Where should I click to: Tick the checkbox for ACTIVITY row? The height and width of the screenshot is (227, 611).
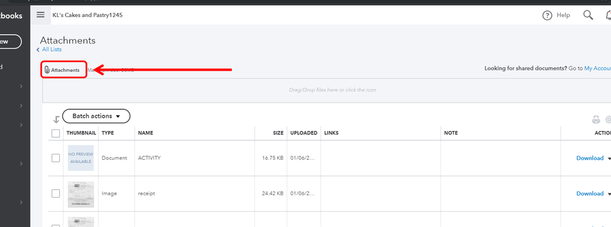[x=56, y=158]
